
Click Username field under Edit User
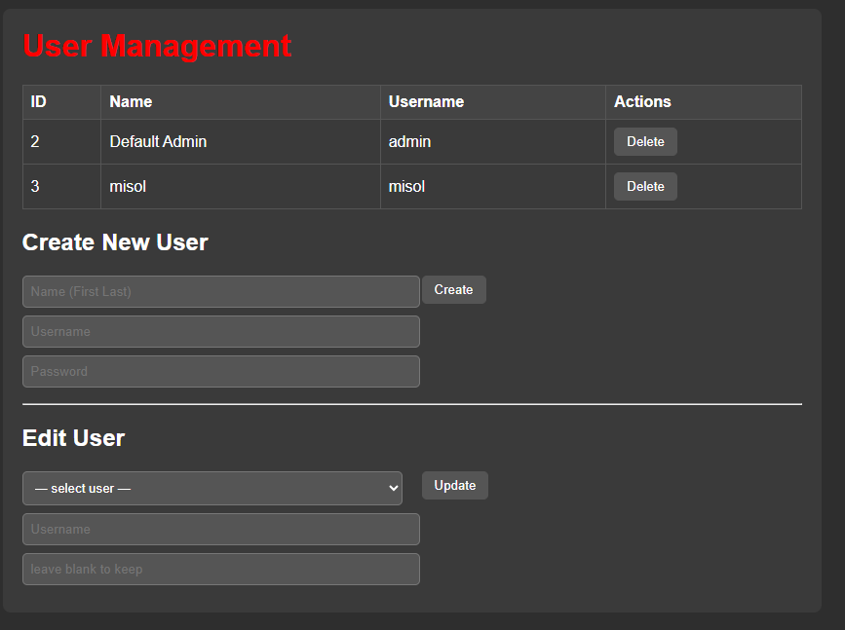[220, 530]
